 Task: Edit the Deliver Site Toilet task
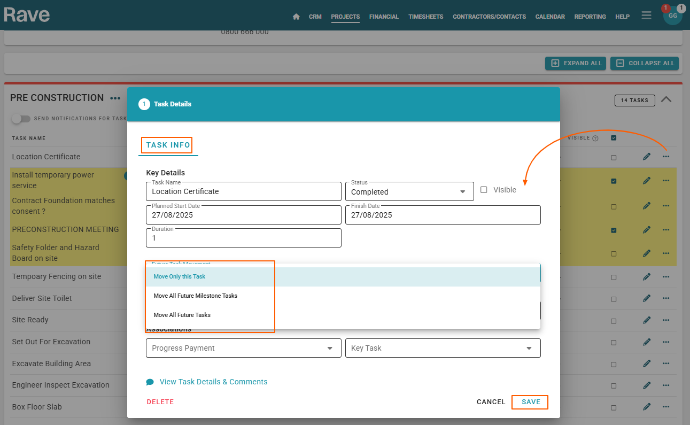point(647,298)
